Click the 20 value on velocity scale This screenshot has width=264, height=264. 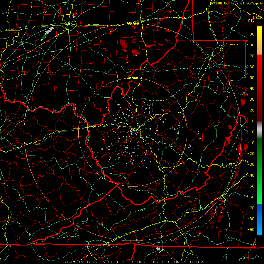coord(252,110)
